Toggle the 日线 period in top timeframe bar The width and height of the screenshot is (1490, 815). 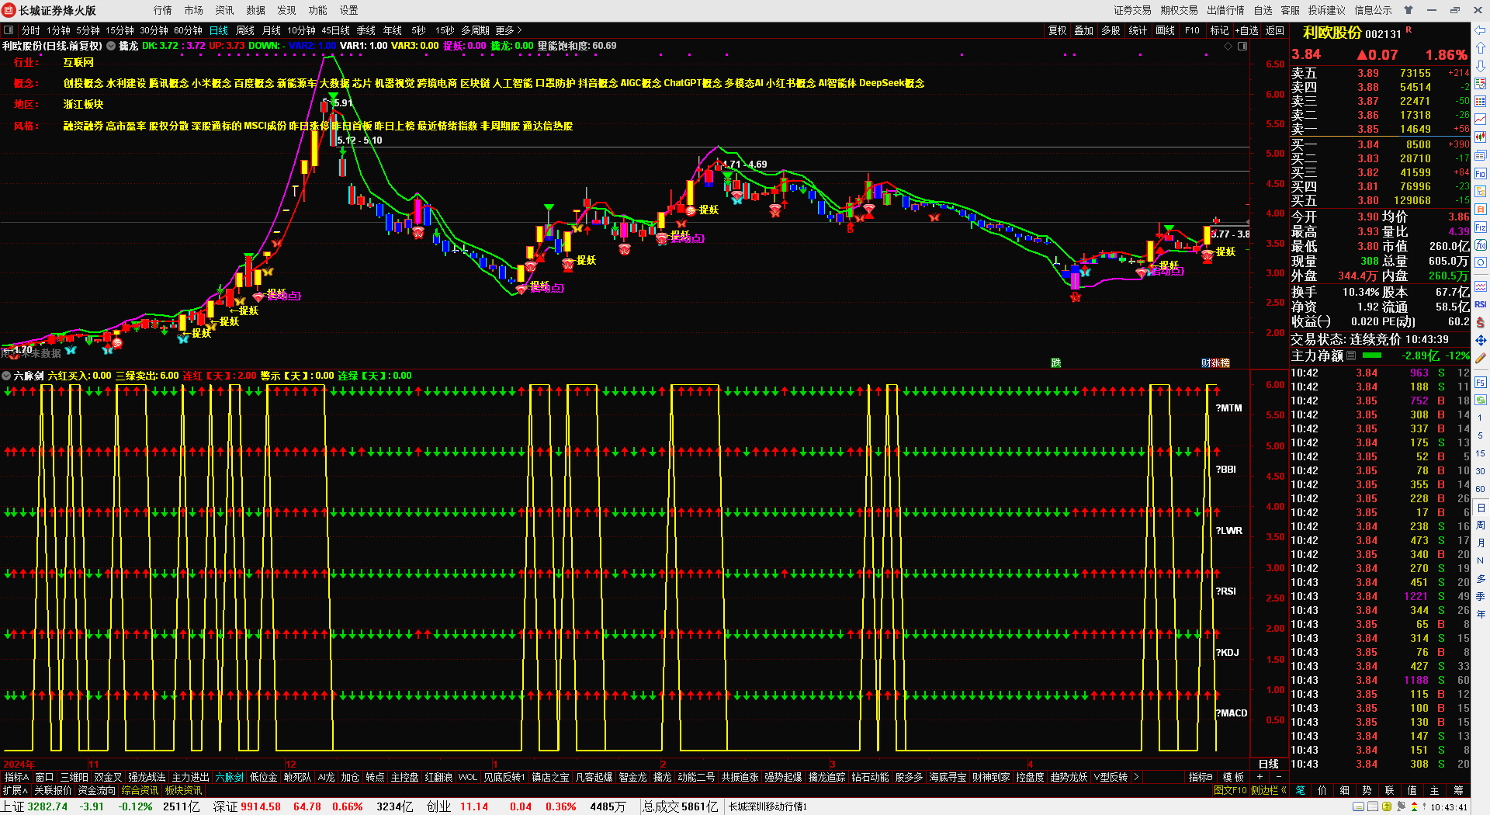click(219, 30)
